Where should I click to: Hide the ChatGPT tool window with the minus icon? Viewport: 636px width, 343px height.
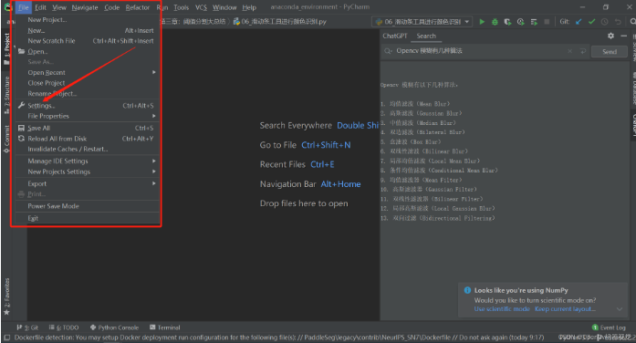click(x=624, y=36)
